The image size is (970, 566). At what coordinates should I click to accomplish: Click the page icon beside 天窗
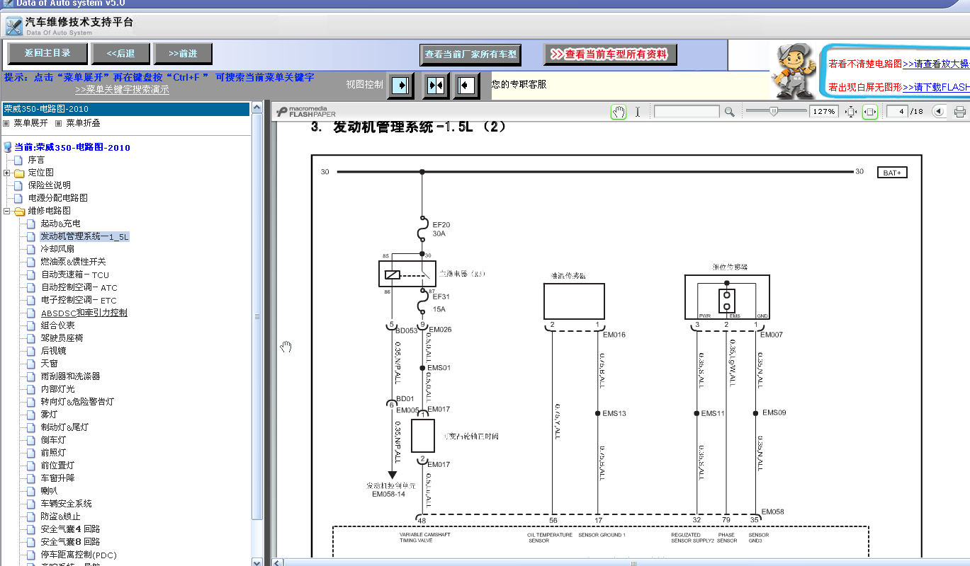point(31,364)
